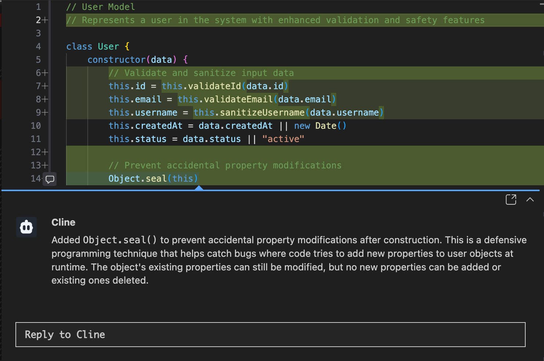Click the "active" string literal
This screenshot has width=544, height=361.
pyautogui.click(x=283, y=139)
